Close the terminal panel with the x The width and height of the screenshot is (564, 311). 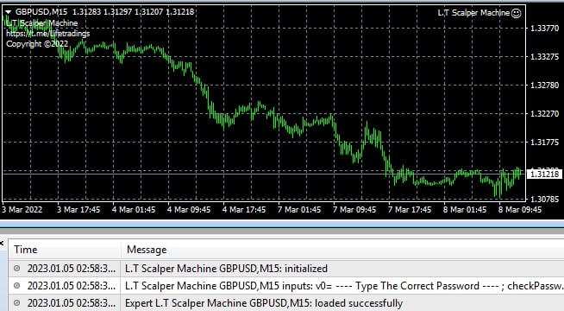click(x=2, y=244)
